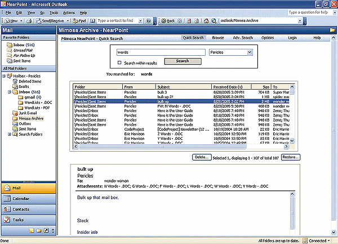Viewport: 338px width, 244px height.
Task: Open the File menu
Action: tap(8, 13)
